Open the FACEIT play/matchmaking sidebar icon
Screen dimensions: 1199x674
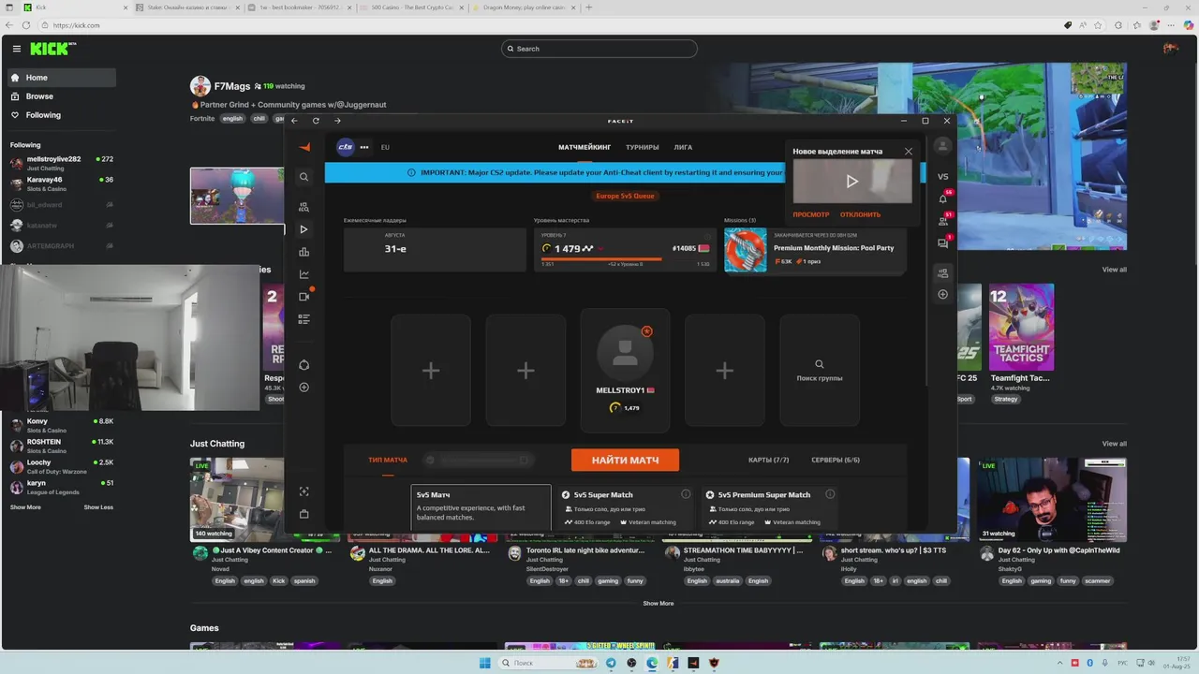[x=303, y=229]
